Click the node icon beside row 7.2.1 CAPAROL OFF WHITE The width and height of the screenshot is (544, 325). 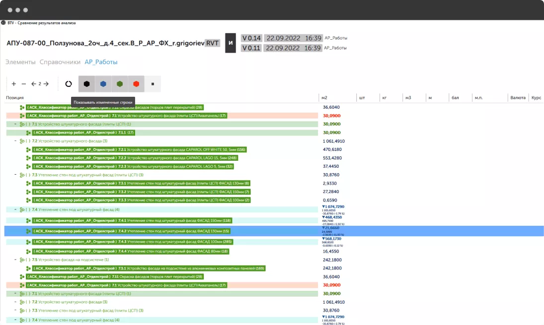(x=28, y=150)
